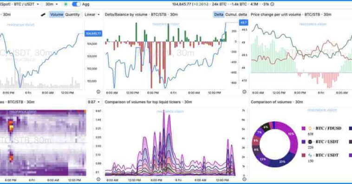Click the info icon under top liquid tickers chart
This screenshot has height=184, width=352.
[x=244, y=179]
